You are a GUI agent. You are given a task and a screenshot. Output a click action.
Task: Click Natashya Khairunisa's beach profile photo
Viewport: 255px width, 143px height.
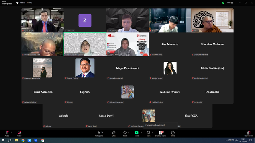point(43,68)
